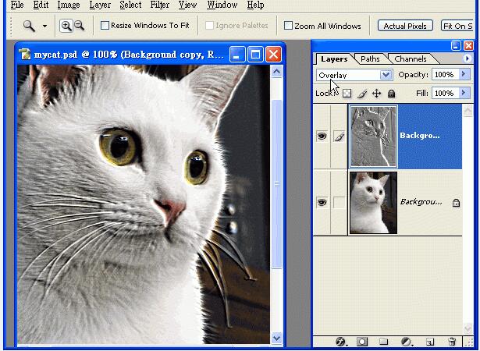The width and height of the screenshot is (480, 351).
Task: Enable Resize Windows To Fit checkbox
Action: tap(105, 26)
